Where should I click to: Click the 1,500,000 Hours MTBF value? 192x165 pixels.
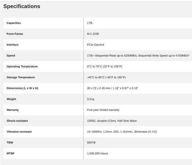(x=97, y=154)
